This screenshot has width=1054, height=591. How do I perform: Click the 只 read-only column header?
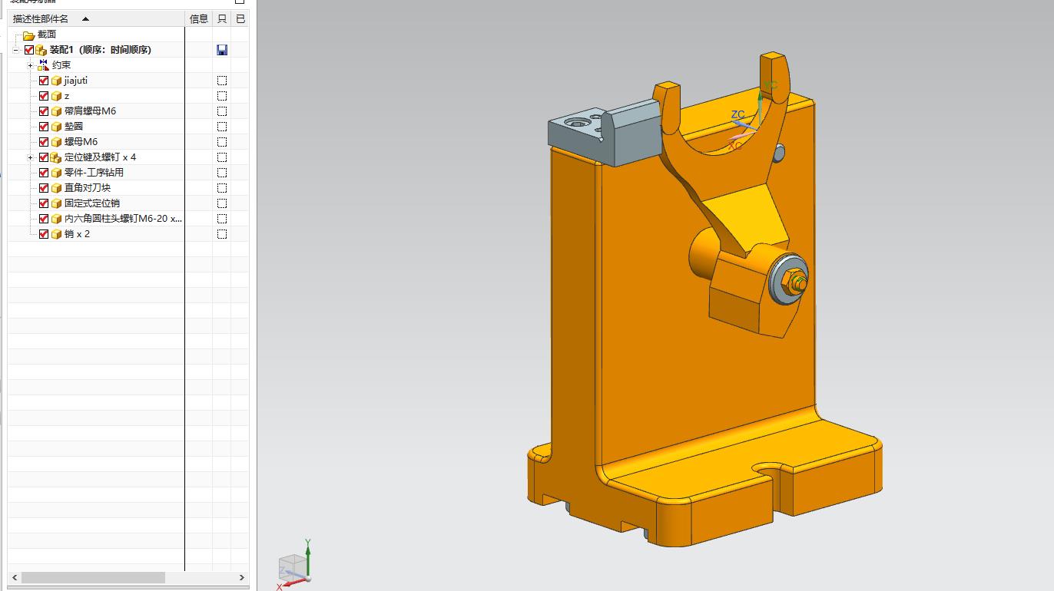click(x=222, y=18)
